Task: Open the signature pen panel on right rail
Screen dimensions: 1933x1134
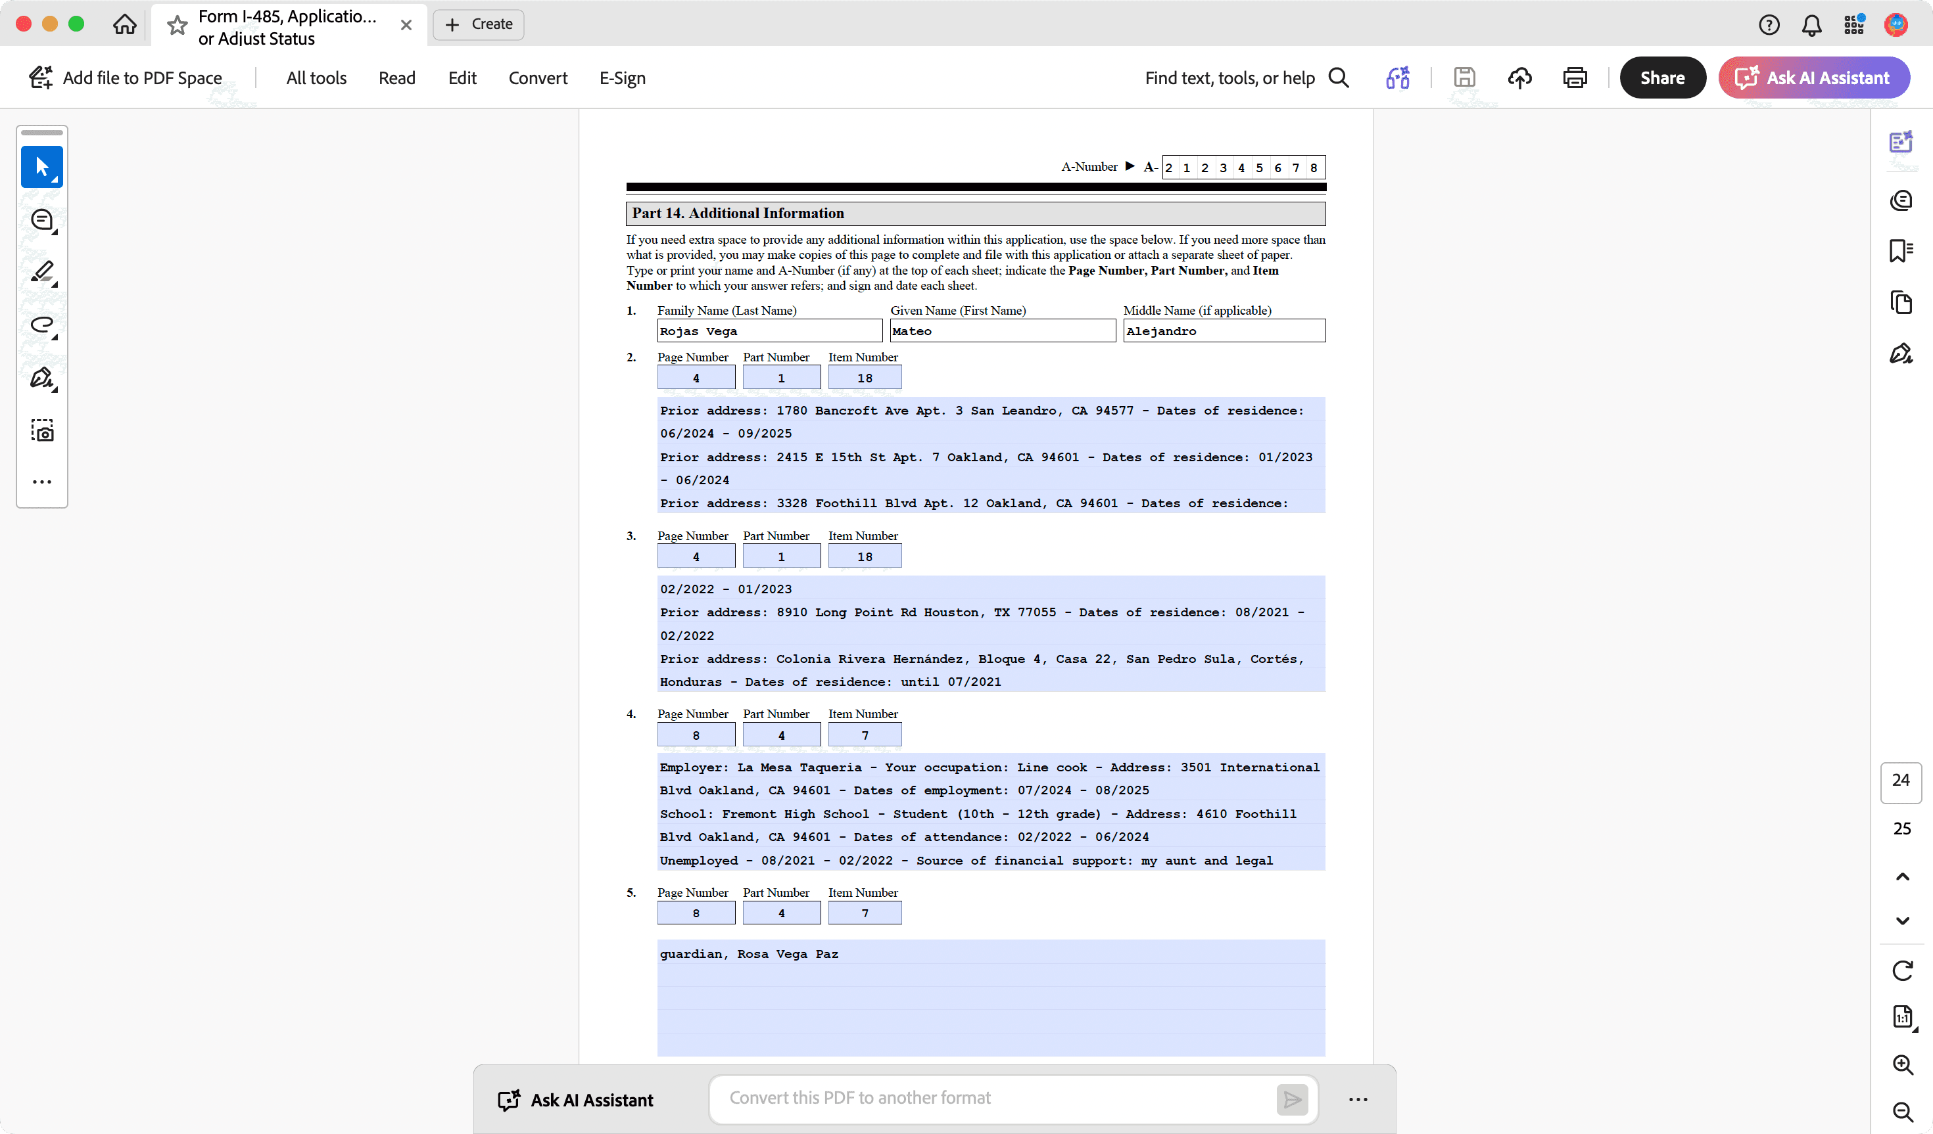Action: pos(1901,353)
